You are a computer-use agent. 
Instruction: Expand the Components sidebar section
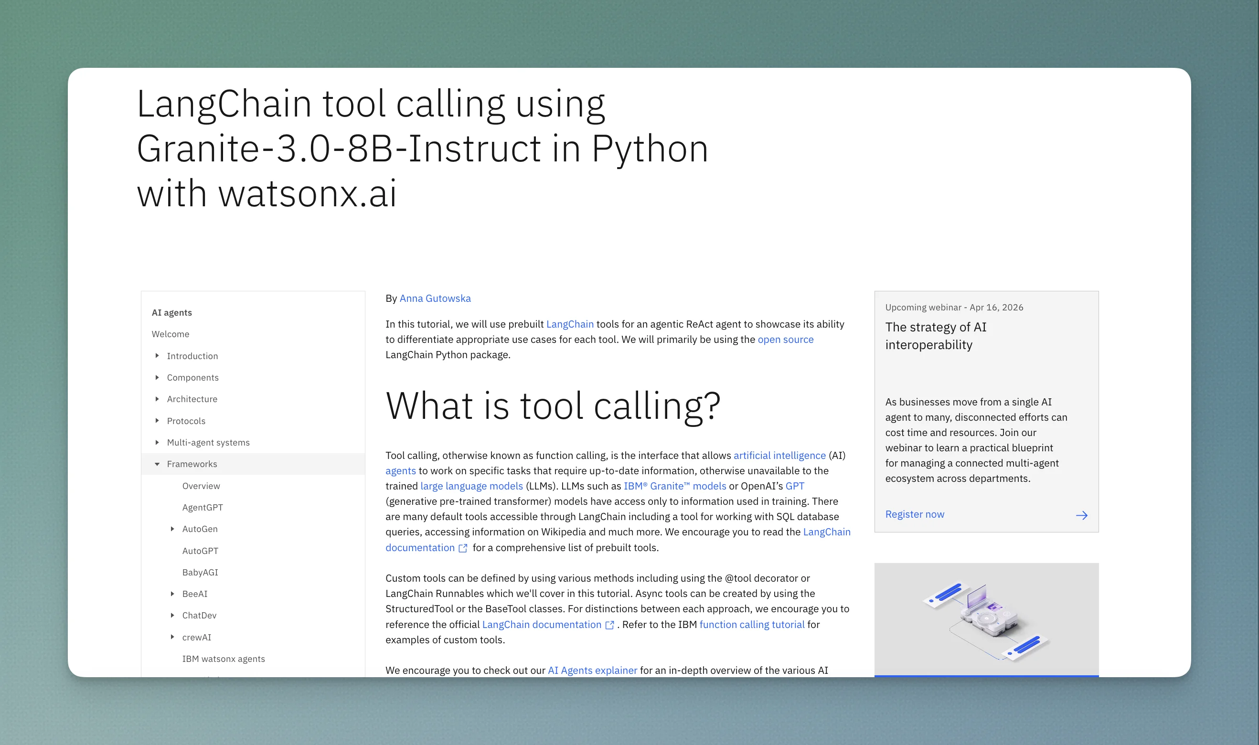157,378
